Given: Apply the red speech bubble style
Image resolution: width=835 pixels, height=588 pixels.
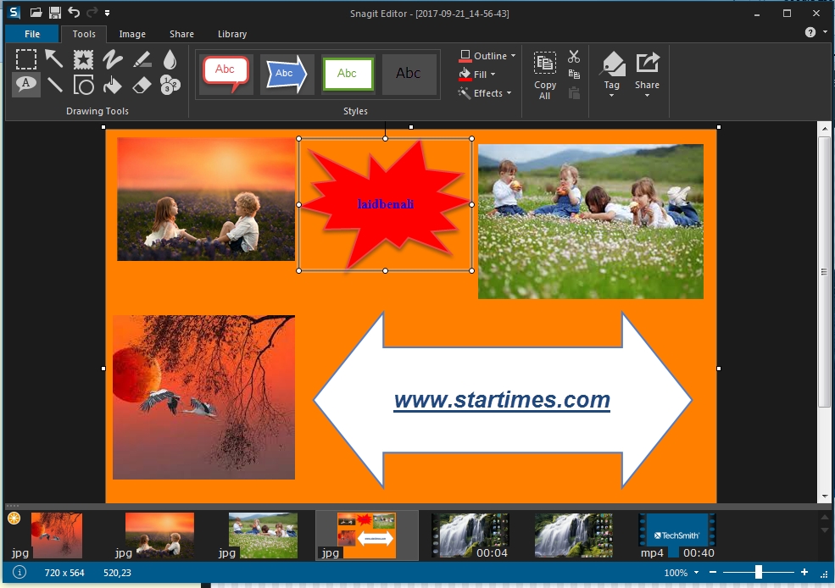Looking at the screenshot, I should click(225, 74).
